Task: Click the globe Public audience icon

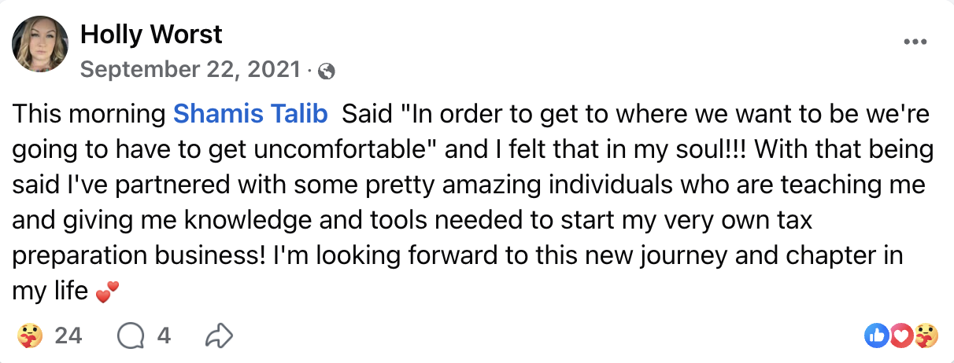Action: click(327, 71)
